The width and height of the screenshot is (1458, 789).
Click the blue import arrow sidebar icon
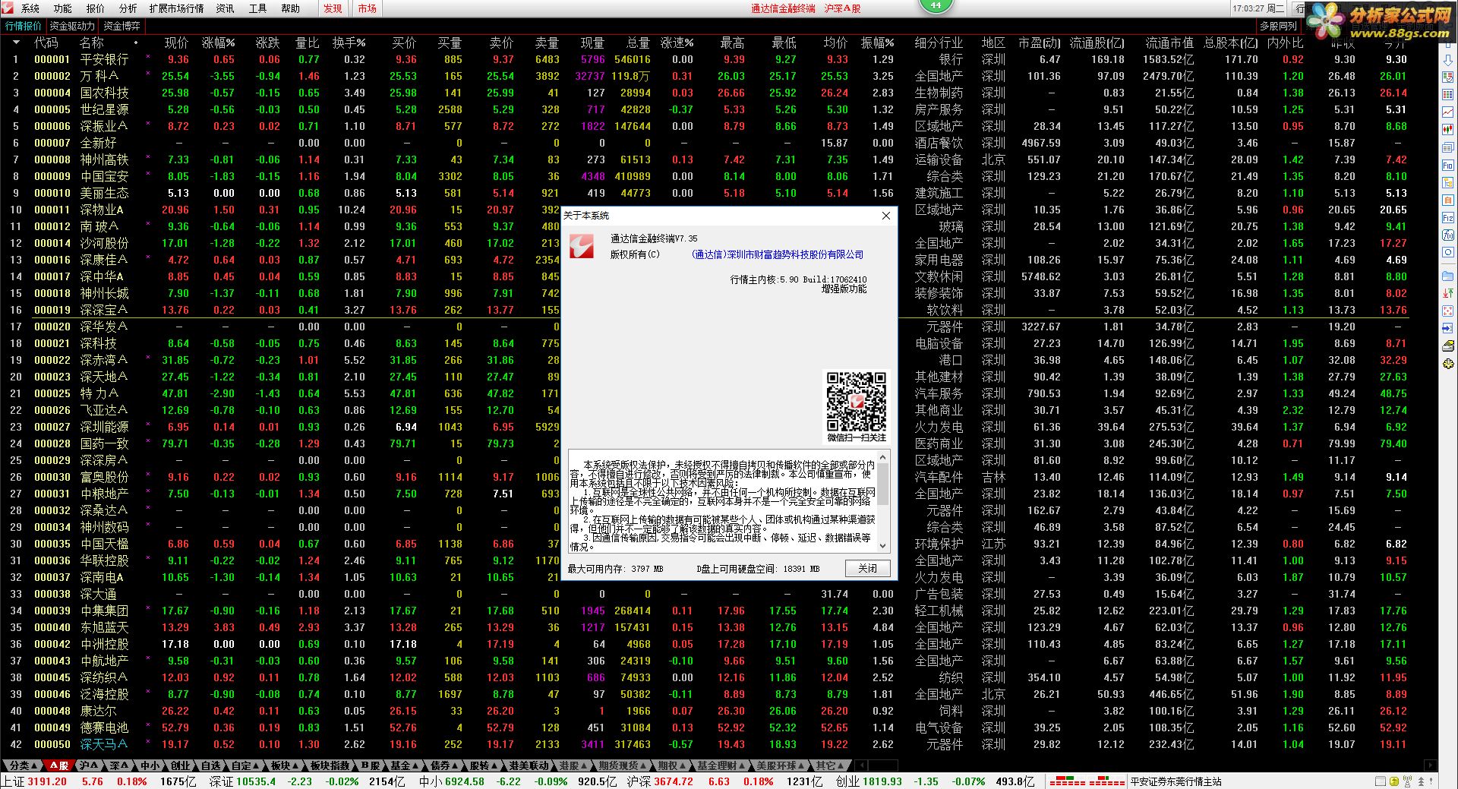coord(1448,329)
